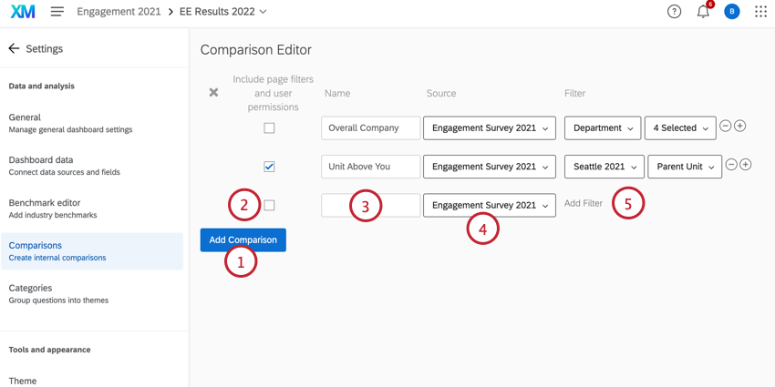775x387 pixels.
Task: Open the Parent Unit dropdown
Action: coord(684,167)
